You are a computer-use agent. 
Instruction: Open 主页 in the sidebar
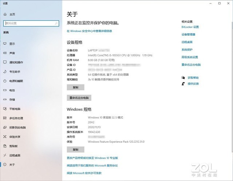(x=12, y=15)
